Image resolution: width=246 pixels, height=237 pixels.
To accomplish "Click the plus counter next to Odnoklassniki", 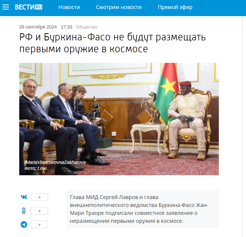I will [39, 211].
